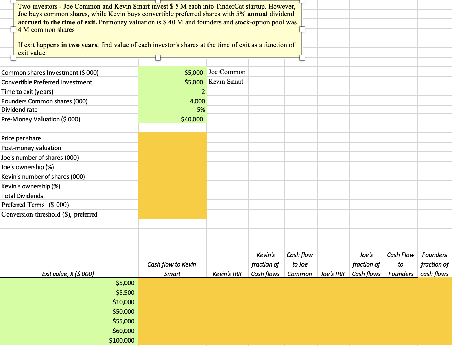This screenshot has width=452, height=346.
Task: Select the $5,000 Common shares Investment value
Action: [x=173, y=72]
